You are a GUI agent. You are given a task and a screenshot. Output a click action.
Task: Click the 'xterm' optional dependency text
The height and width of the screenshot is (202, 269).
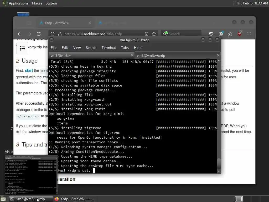pyautogui.click(x=62, y=123)
